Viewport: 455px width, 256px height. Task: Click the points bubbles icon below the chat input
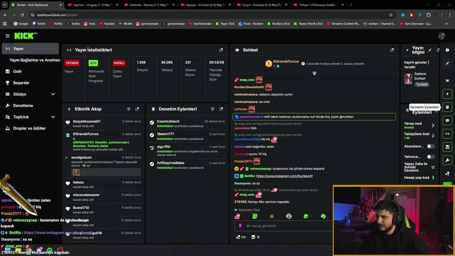(x=238, y=237)
